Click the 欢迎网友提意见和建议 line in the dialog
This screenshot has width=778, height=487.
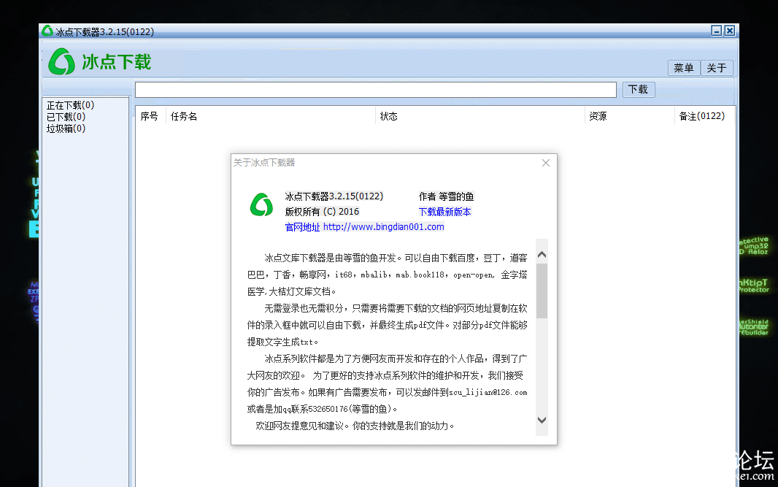(354, 426)
